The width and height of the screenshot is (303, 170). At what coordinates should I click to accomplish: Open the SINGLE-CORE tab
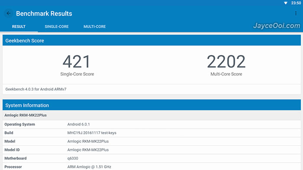57,27
